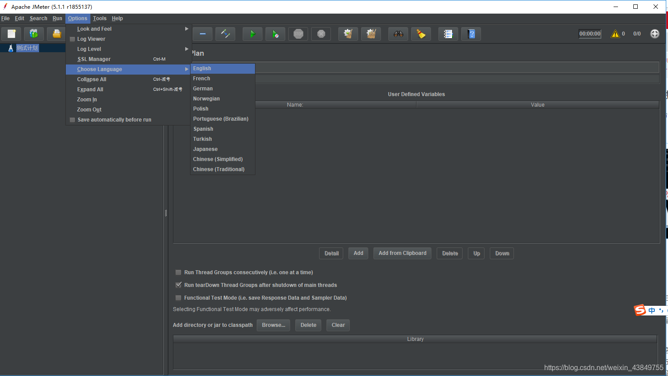This screenshot has height=376, width=668.
Task: Click Start no pauses icon
Action: click(276, 34)
